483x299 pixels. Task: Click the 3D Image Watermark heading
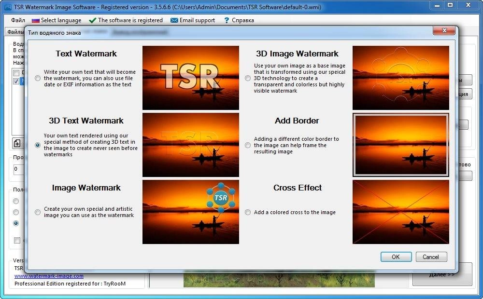pos(297,54)
